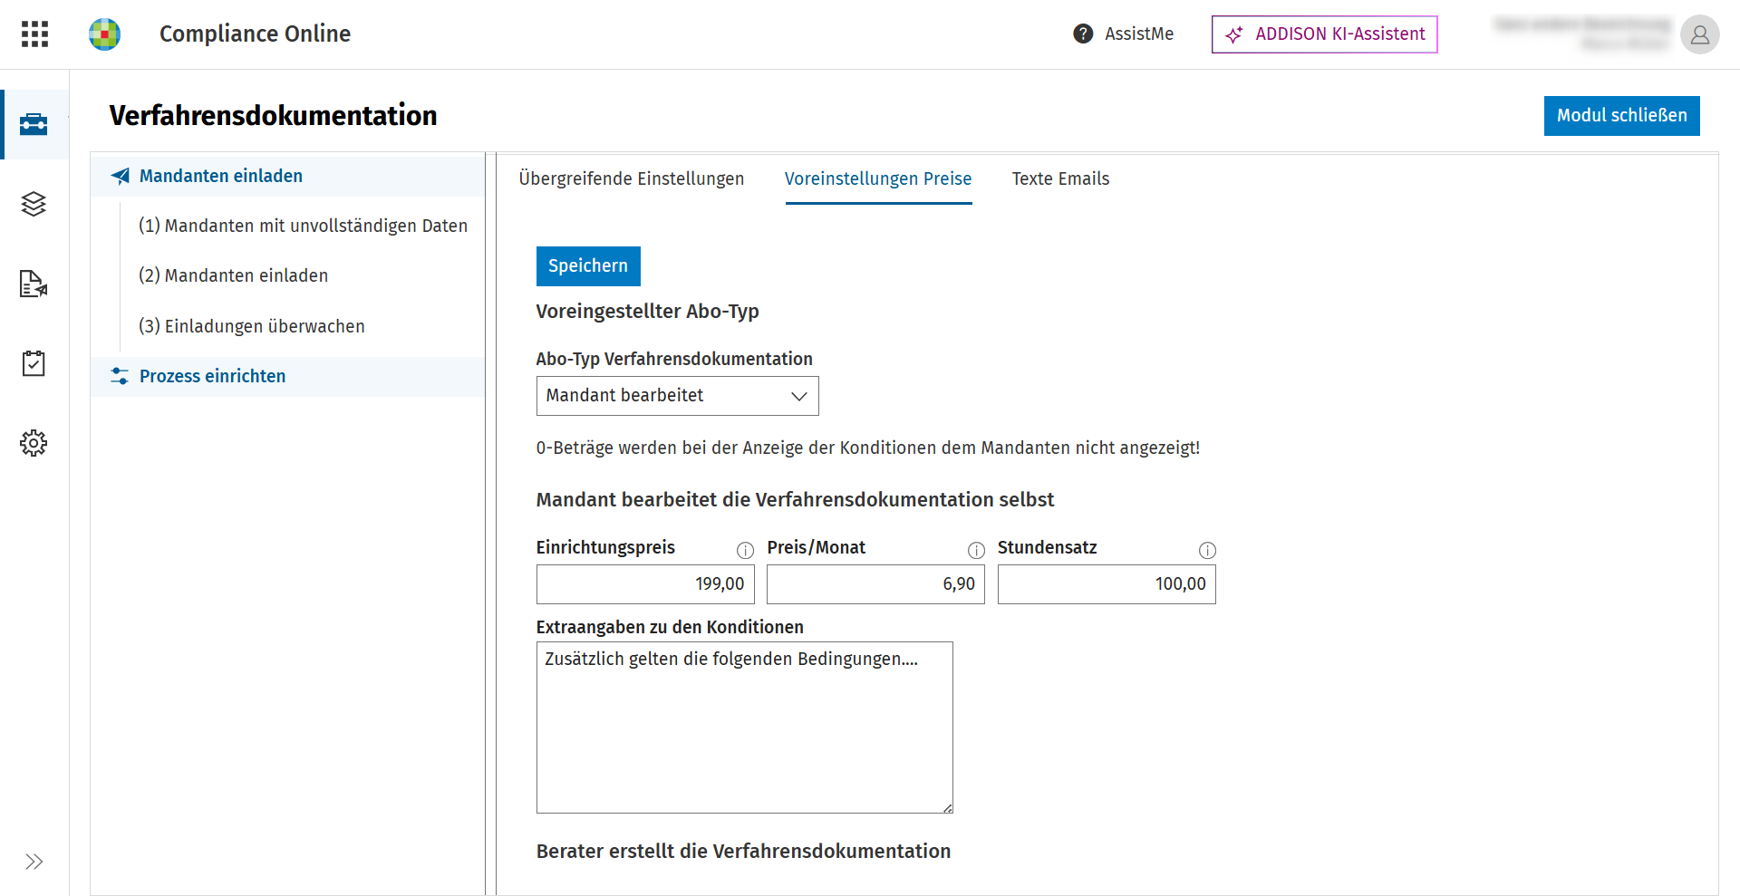Viewport: 1740px width, 896px height.
Task: Open settings gear in sidebar
Action: (34, 443)
